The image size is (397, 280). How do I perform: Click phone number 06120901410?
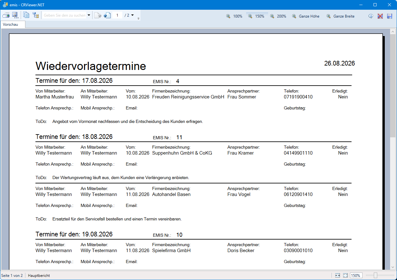pos(298,194)
